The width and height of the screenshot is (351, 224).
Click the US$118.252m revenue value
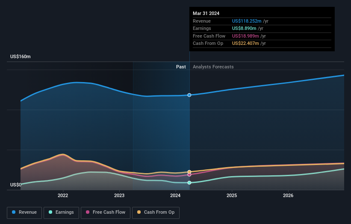pyautogui.click(x=247, y=21)
